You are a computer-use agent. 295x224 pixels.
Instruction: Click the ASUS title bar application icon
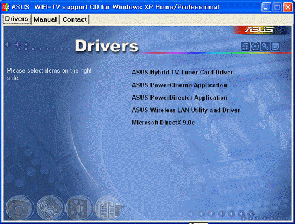tap(6, 7)
